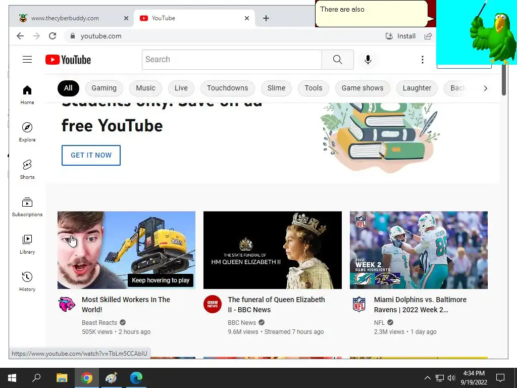Click Beast Reacts channel name
This screenshot has width=517, height=388.
point(99,323)
